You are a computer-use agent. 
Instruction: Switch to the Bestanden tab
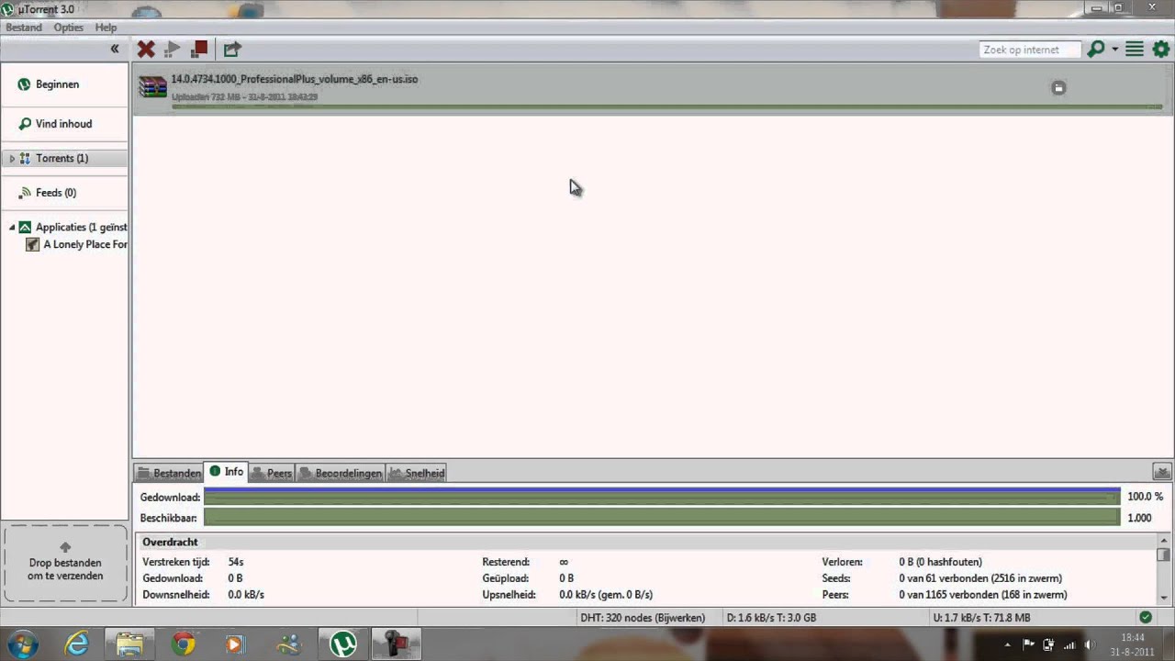point(169,473)
